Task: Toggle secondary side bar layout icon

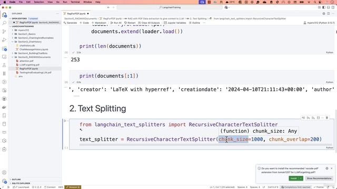Action: point(333,7)
